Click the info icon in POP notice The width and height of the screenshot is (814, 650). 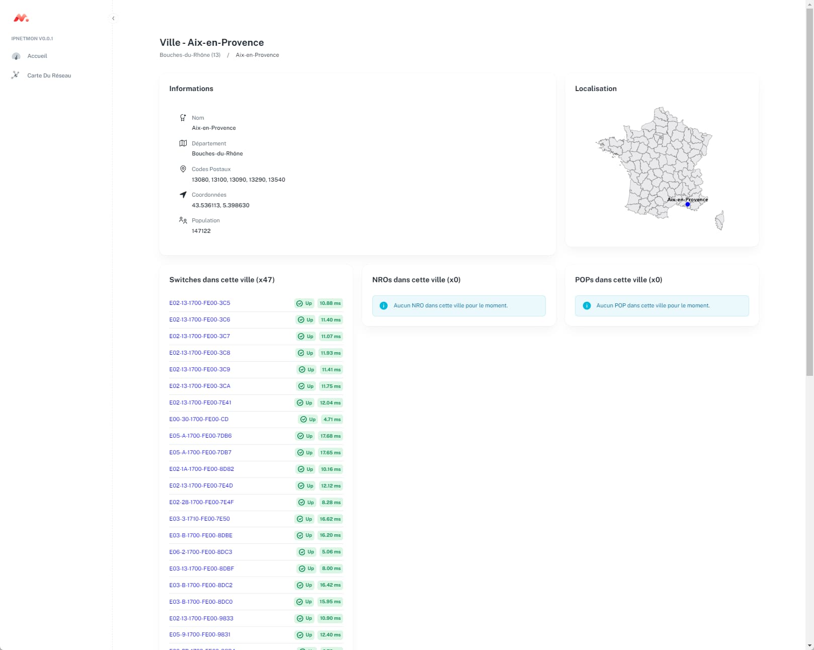coord(587,306)
